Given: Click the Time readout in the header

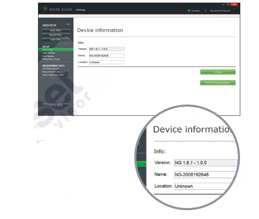Looking at the screenshot, I should tap(220, 11).
